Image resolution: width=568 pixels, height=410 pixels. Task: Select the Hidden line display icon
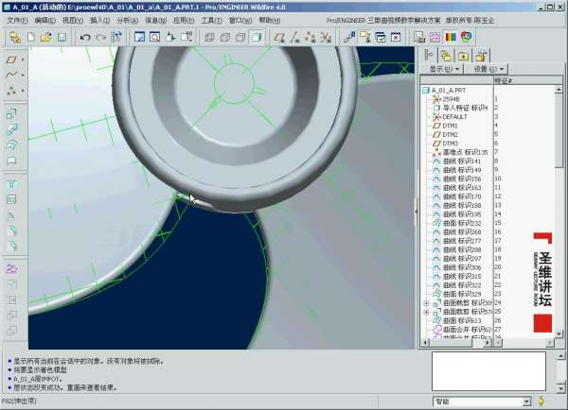tap(225, 37)
